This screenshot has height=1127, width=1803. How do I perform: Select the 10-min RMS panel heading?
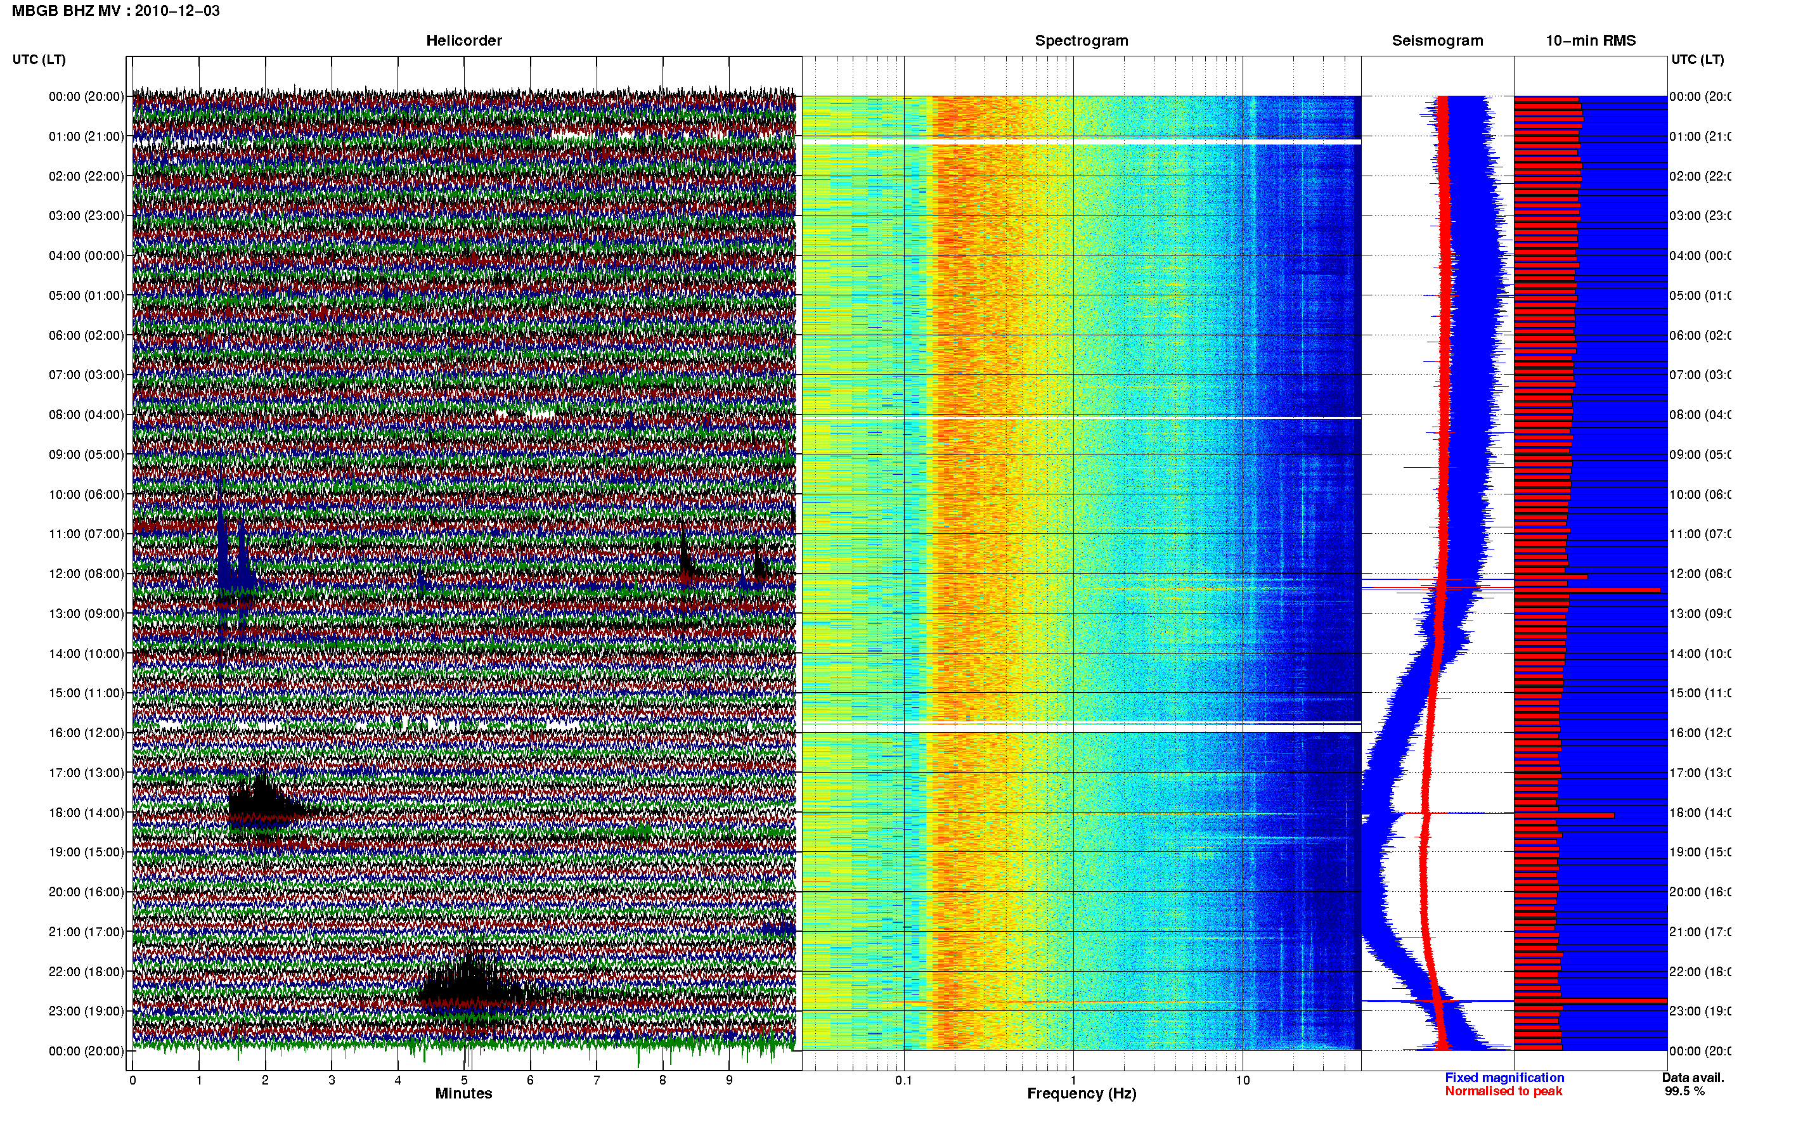tap(1590, 41)
